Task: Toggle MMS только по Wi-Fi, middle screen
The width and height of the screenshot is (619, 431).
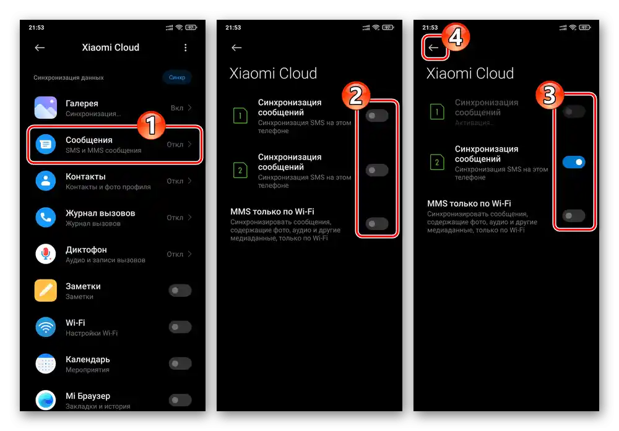Action: click(x=377, y=224)
